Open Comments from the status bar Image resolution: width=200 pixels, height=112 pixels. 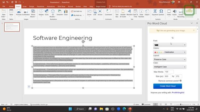click(146, 105)
